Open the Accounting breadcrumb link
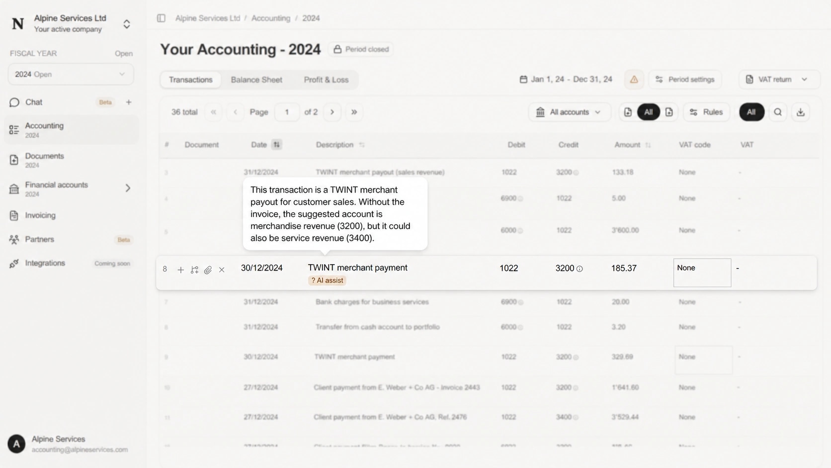831x468 pixels. (x=271, y=18)
